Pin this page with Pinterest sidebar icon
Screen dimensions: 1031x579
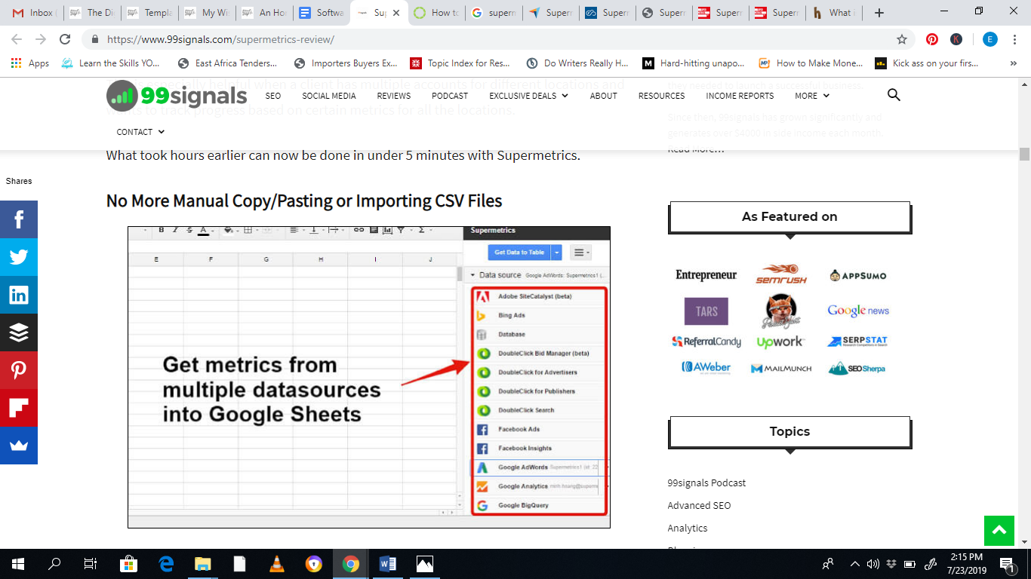19,370
